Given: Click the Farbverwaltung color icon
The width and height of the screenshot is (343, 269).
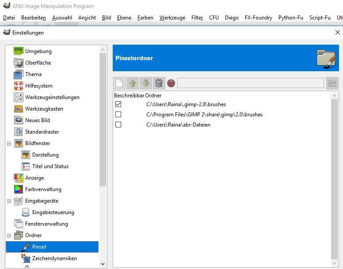Looking at the screenshot, I should 19,189.
